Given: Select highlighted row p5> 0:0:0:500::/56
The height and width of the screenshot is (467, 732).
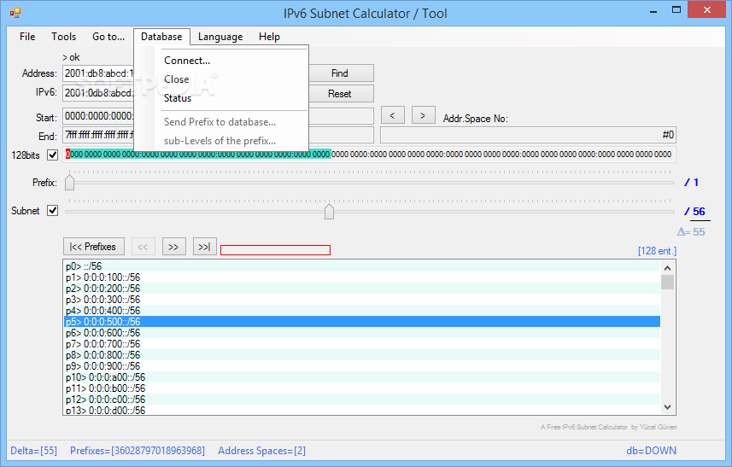Looking at the screenshot, I should click(x=362, y=322).
